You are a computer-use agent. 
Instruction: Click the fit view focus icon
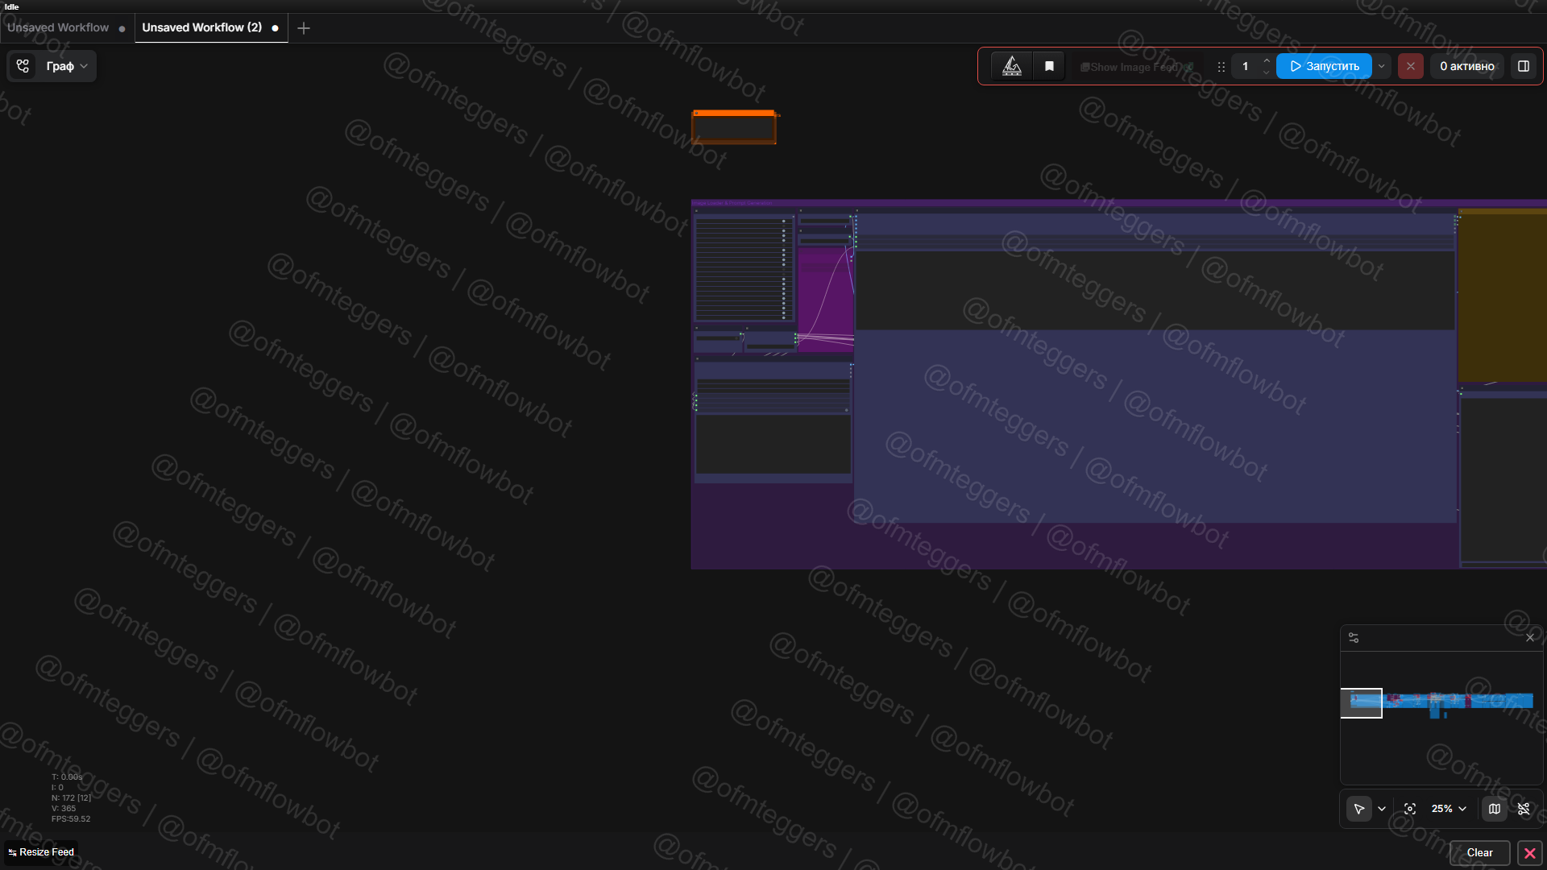click(1409, 809)
